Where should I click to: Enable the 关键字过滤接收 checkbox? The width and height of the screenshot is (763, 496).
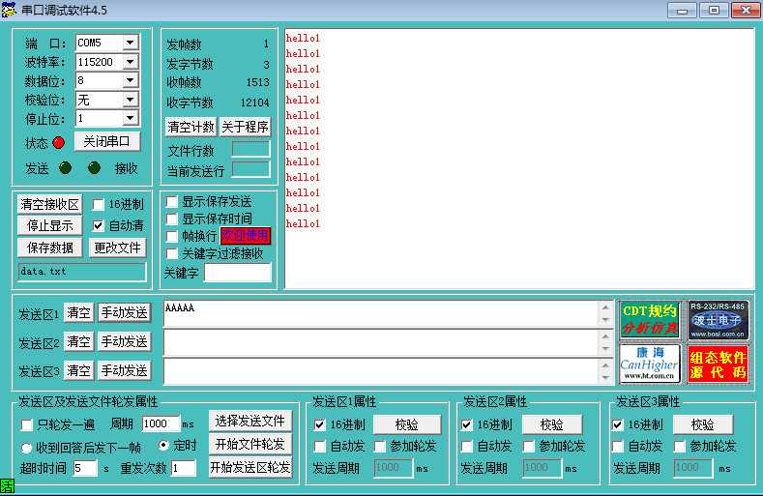(172, 254)
